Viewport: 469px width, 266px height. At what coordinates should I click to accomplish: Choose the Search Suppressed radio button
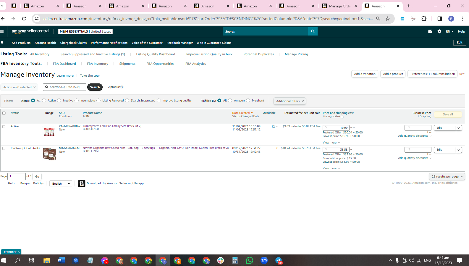(x=127, y=101)
